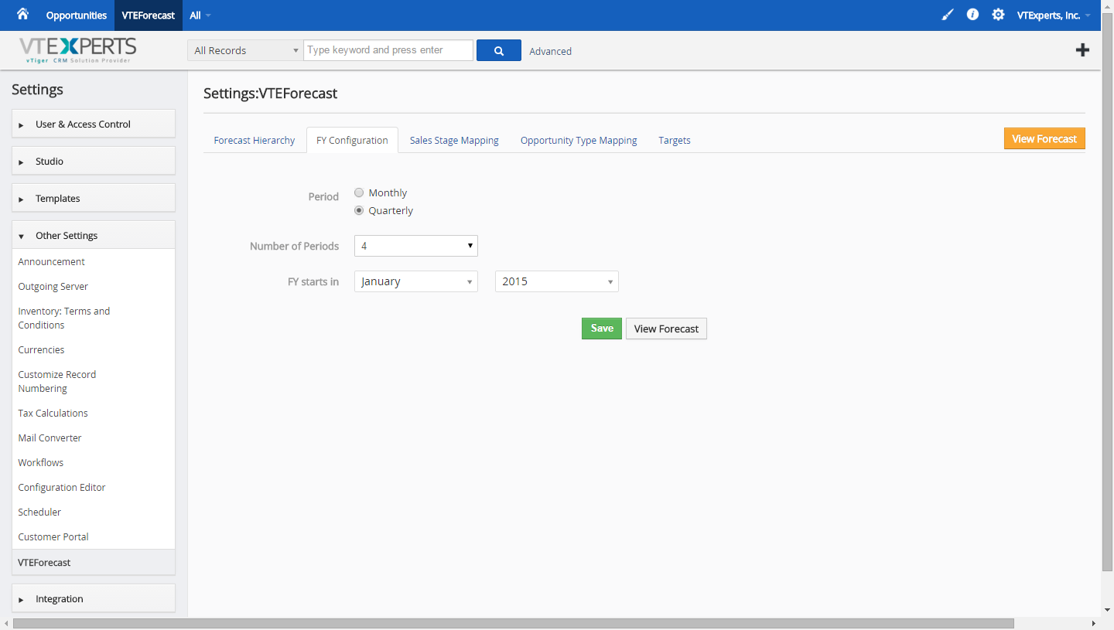Expand the Templates section
Image resolution: width=1114 pixels, height=630 pixels.
click(94, 198)
